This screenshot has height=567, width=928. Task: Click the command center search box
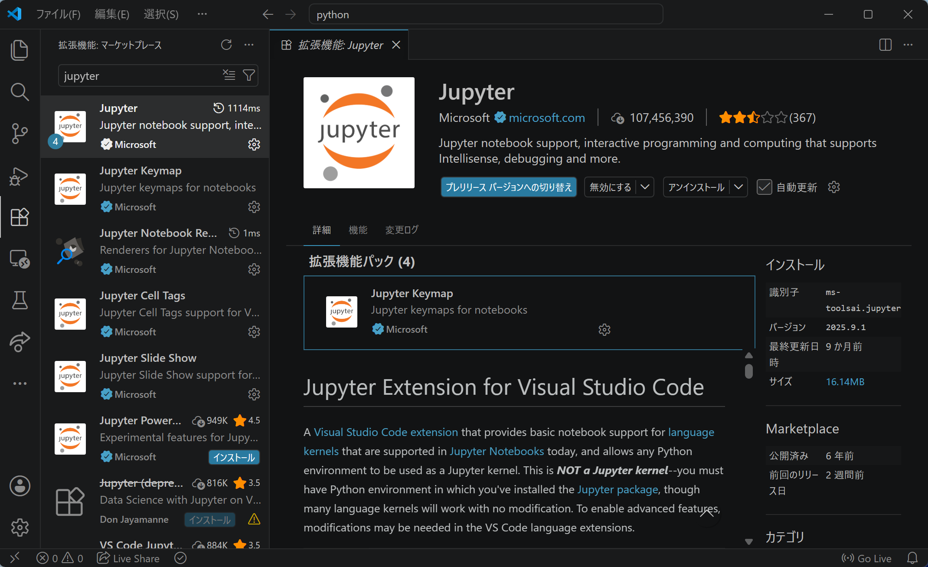[x=486, y=14]
